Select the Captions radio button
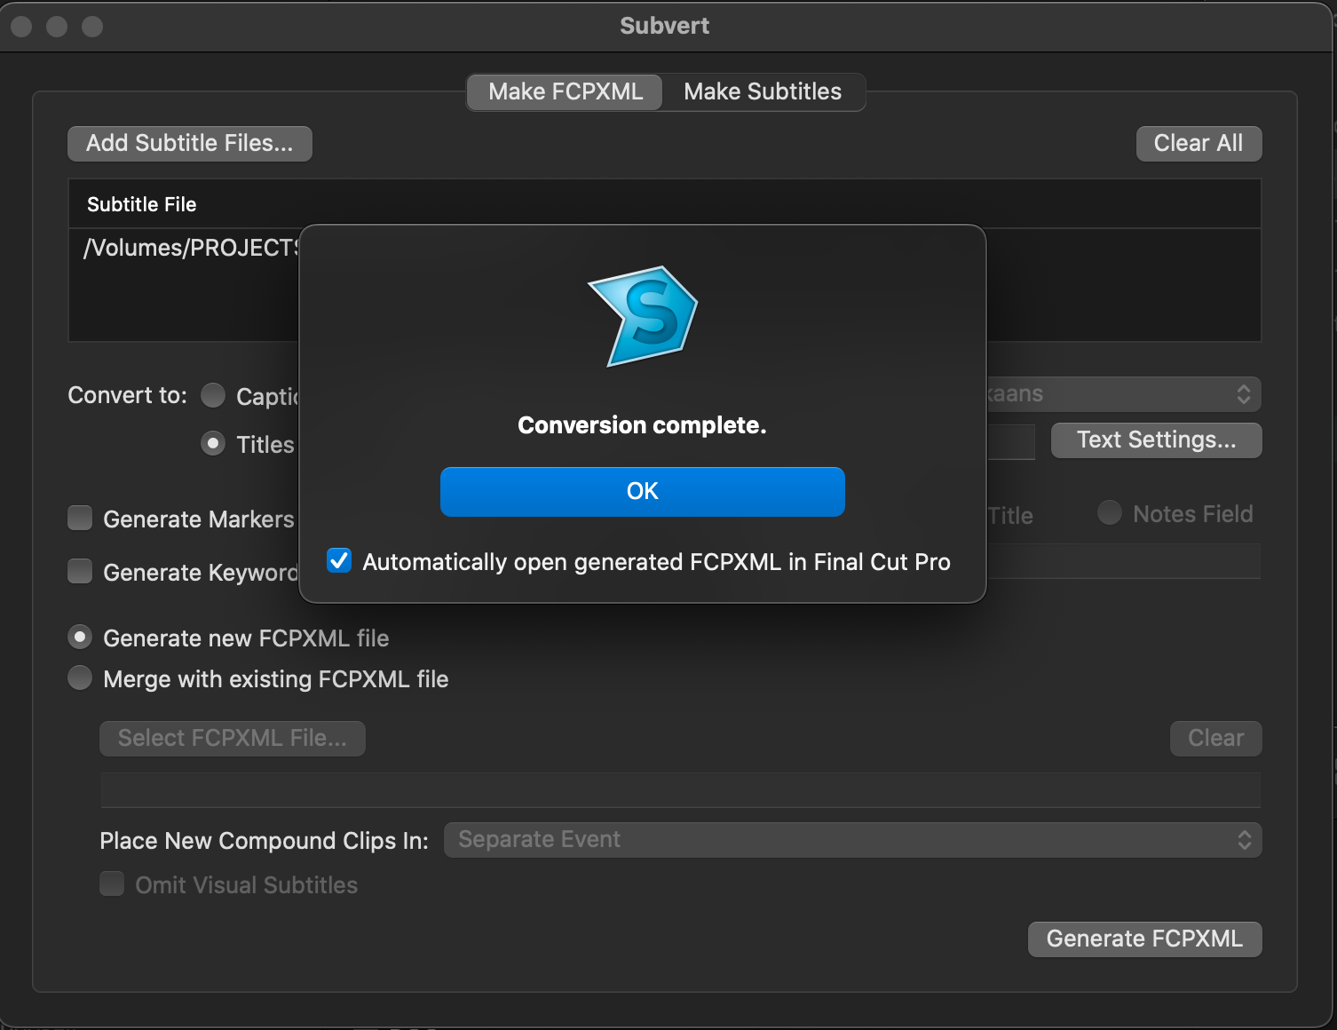Viewport: 1337px width, 1030px height. coord(213,395)
